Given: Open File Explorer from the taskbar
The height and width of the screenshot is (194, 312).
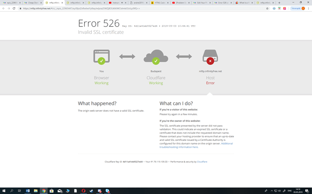Looking at the screenshot, I should click(x=36, y=191).
